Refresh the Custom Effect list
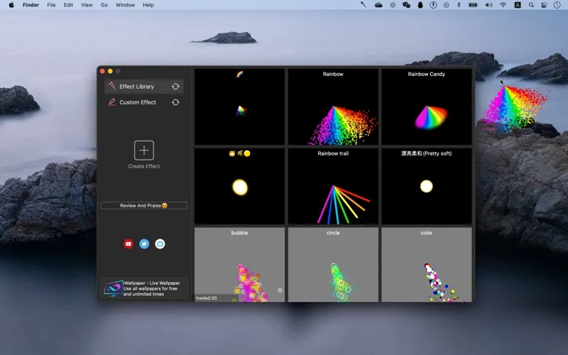Viewport: 568px width, 355px height. point(175,102)
